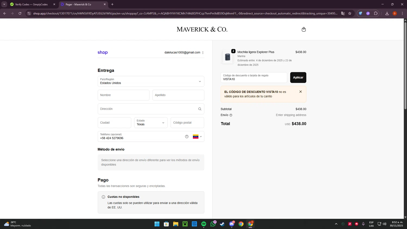Click the Envío info question mark icon
Image resolution: width=407 pixels, height=229 pixels.
coord(231,115)
